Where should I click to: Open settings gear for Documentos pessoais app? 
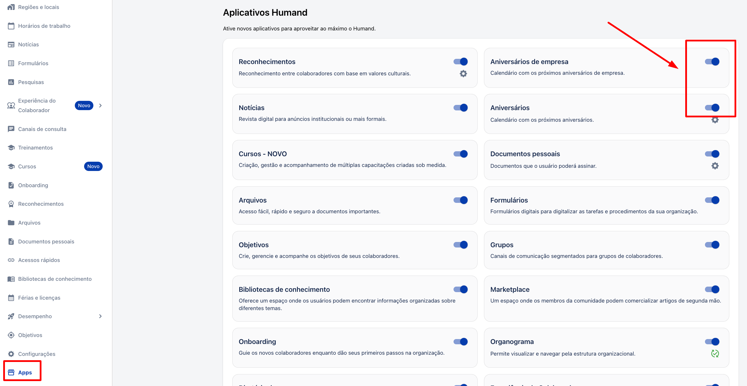[715, 166]
